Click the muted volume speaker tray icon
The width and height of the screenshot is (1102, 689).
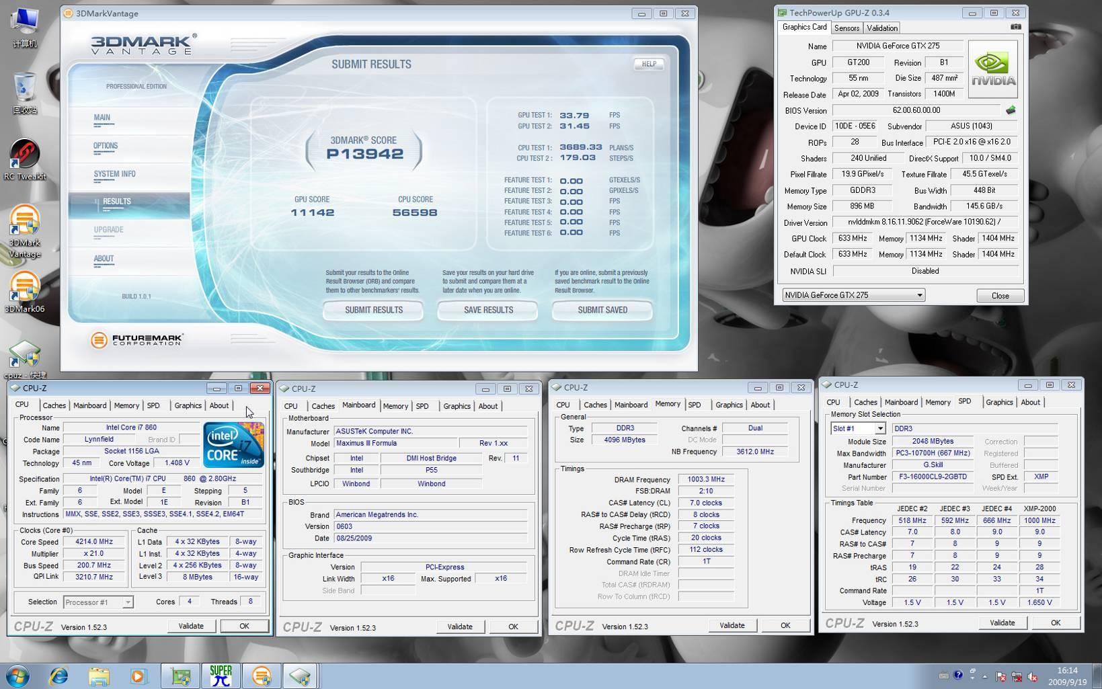[x=1033, y=676]
